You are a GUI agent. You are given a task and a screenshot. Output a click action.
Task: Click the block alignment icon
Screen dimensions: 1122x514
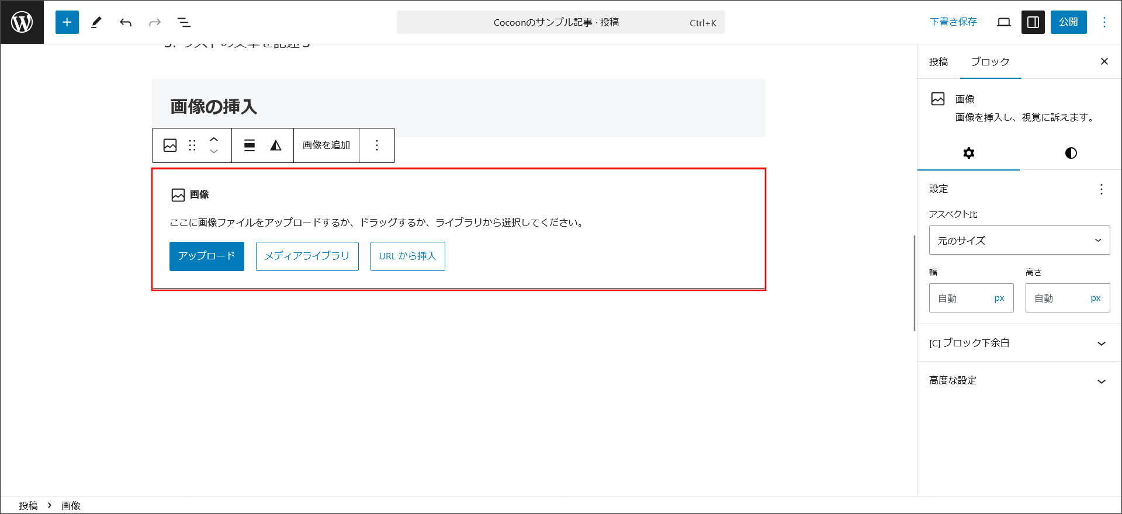(250, 145)
